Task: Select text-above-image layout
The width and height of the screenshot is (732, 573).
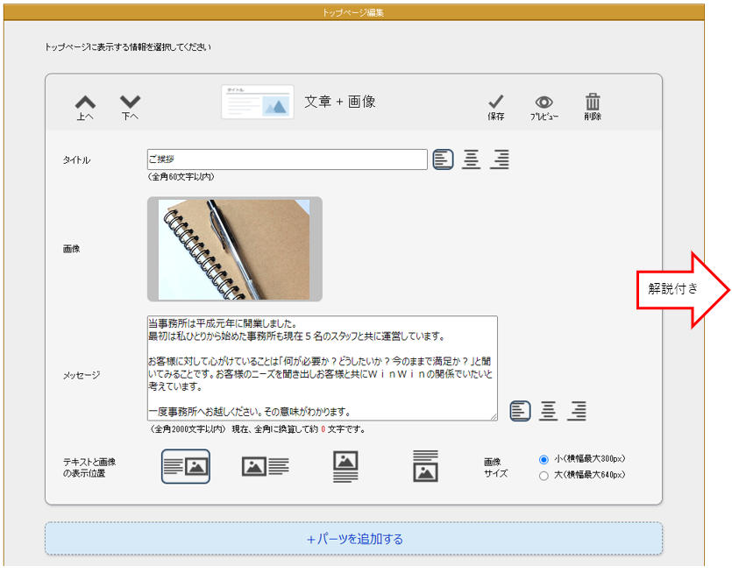Action: [x=426, y=467]
